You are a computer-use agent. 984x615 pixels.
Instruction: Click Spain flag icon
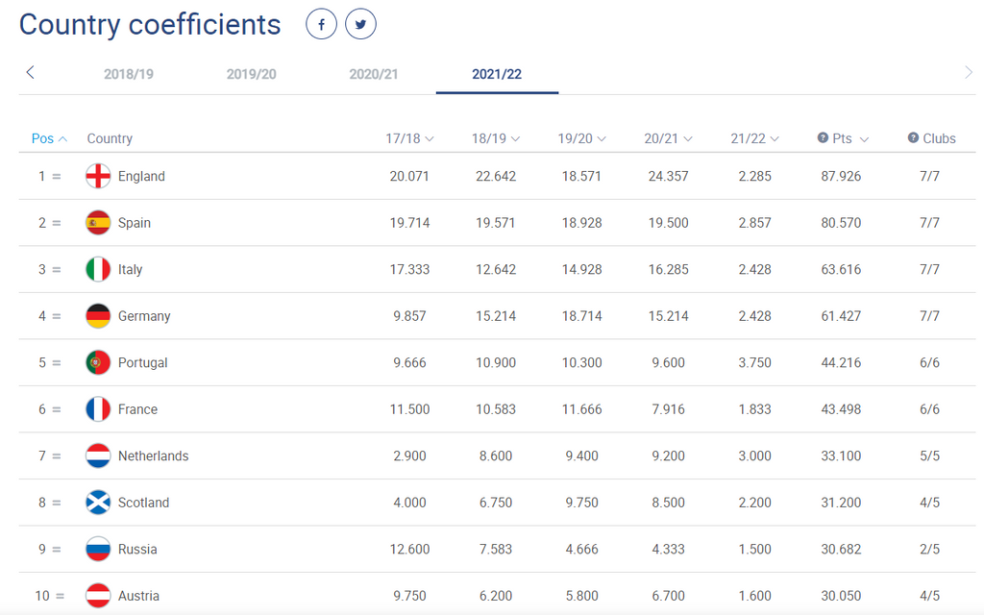pyautogui.click(x=98, y=223)
